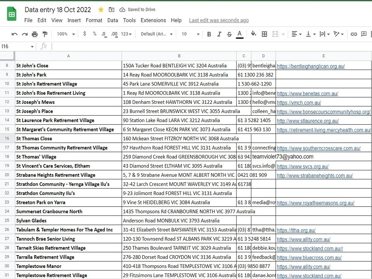
Task: Open the text color picker
Action: (x=240, y=34)
